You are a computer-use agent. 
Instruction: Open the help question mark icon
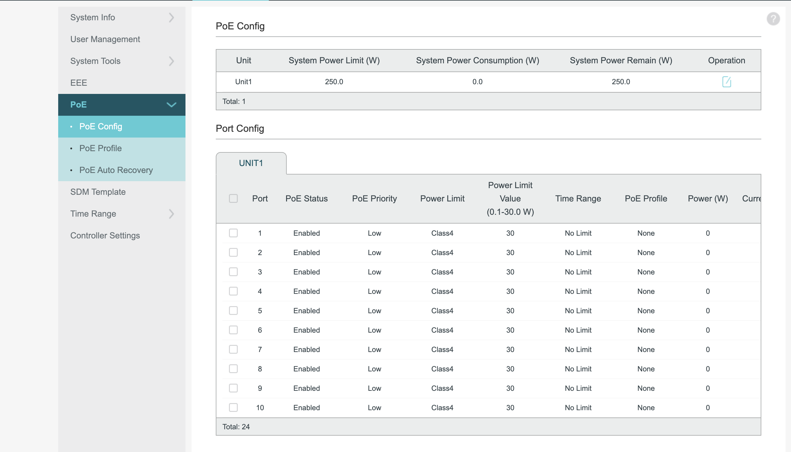pyautogui.click(x=773, y=18)
